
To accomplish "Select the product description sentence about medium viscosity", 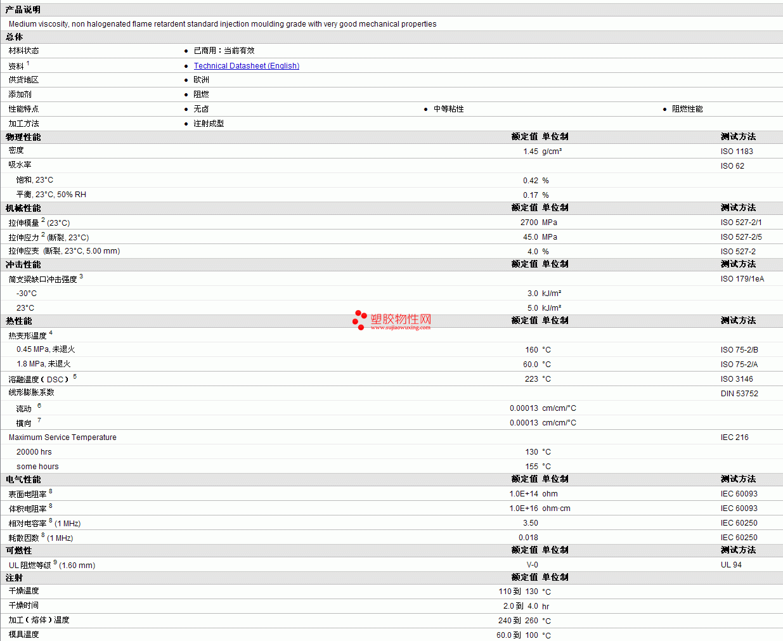I will (223, 24).
